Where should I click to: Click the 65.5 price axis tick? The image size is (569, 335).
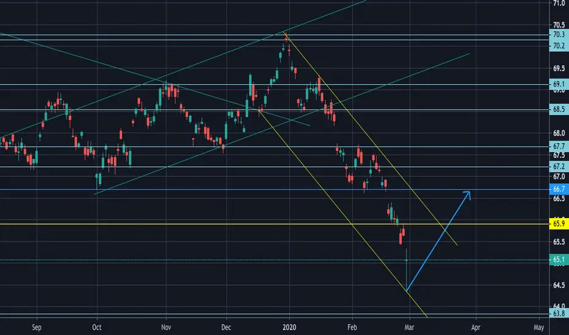(559, 242)
